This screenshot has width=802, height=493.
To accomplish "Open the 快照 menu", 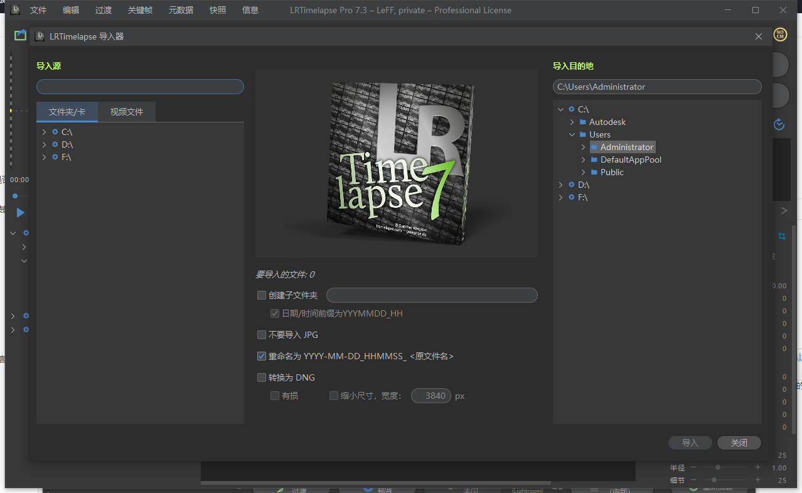I will click(218, 10).
